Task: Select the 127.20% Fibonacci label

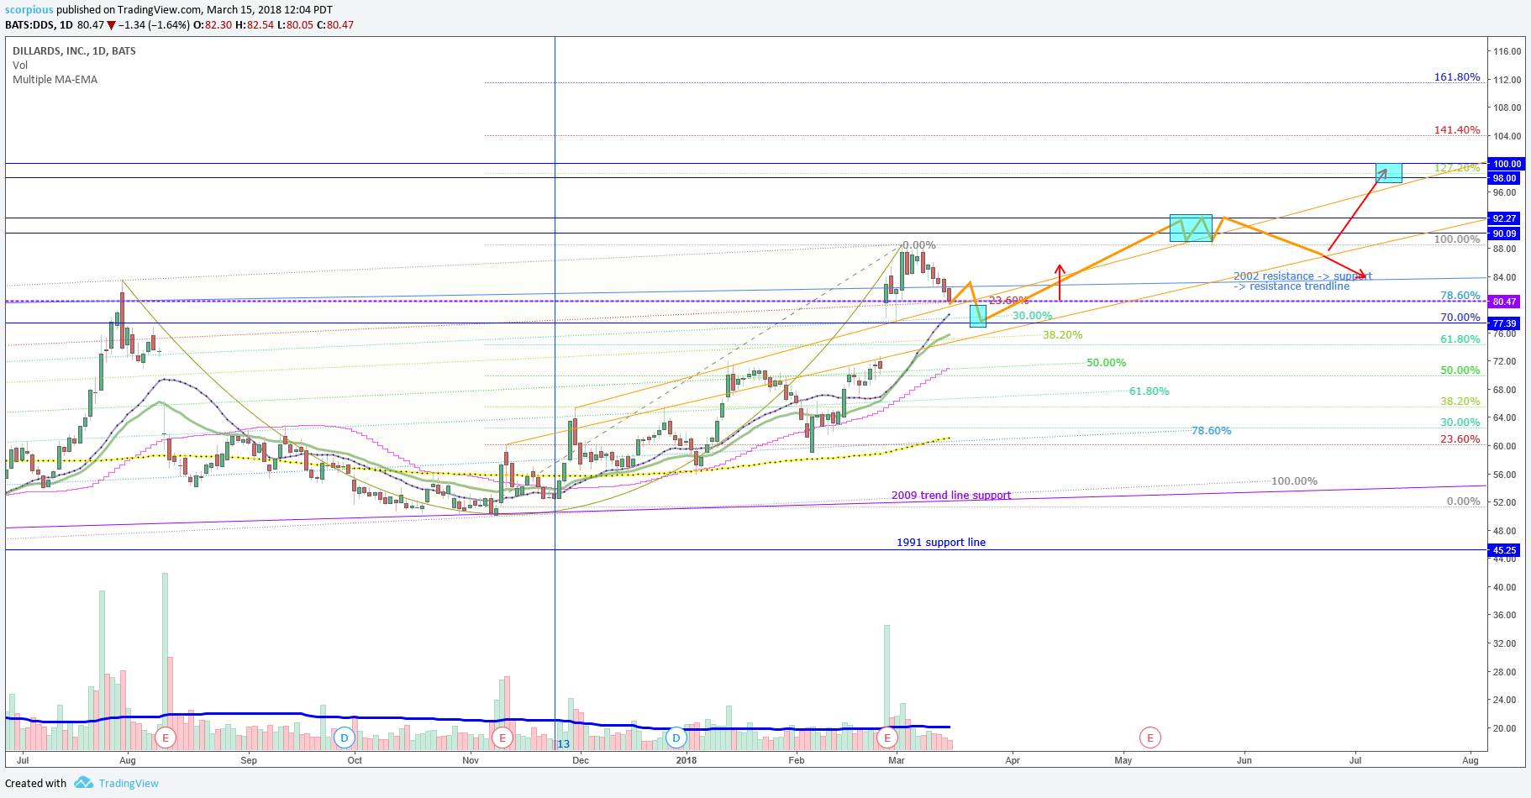Action: point(1457,168)
